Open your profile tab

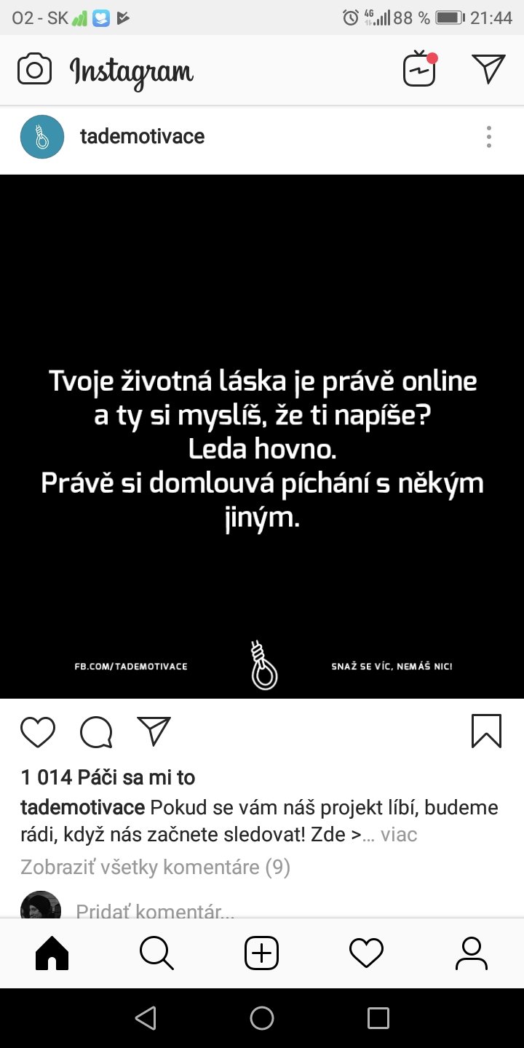[471, 953]
